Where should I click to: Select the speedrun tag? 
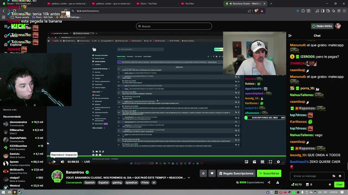pyautogui.click(x=131, y=183)
